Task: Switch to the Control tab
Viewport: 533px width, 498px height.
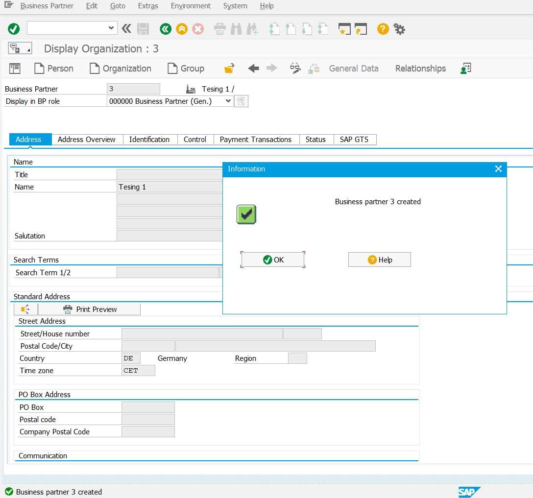Action: click(x=195, y=139)
